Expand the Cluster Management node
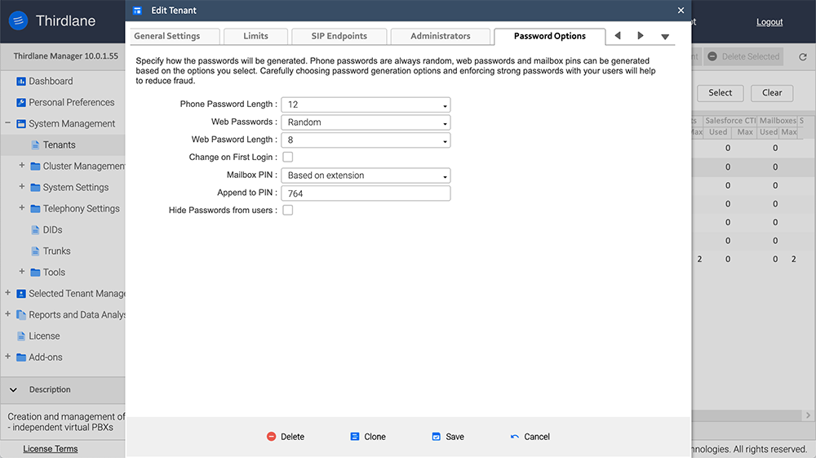The width and height of the screenshot is (816, 458). click(22, 166)
